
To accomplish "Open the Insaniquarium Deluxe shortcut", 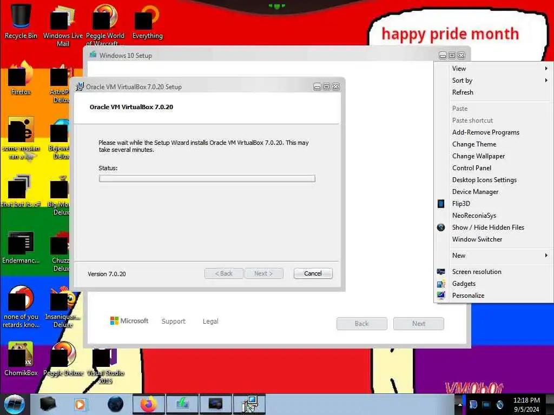I will coord(63,307).
